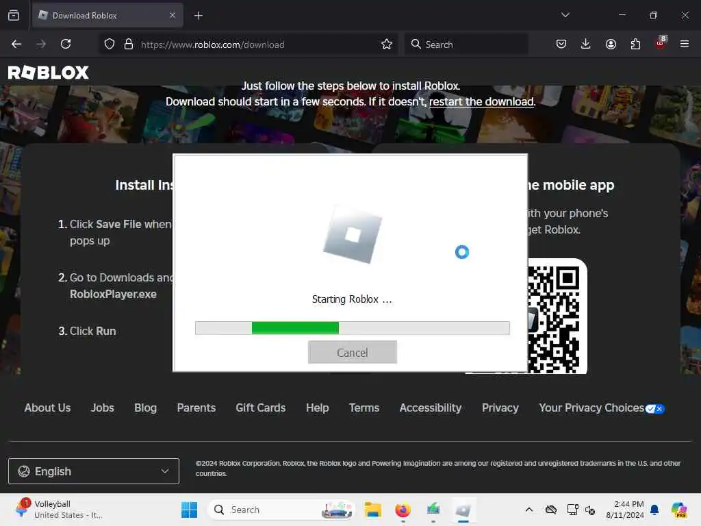
Task: Open the tracking protection shield
Action: (x=110, y=44)
